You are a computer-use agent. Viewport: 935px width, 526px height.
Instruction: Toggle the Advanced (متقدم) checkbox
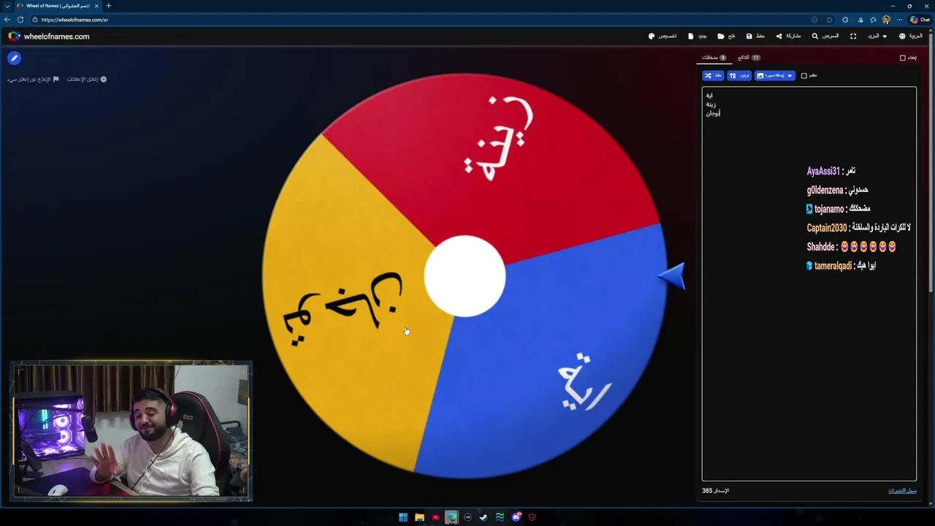804,75
